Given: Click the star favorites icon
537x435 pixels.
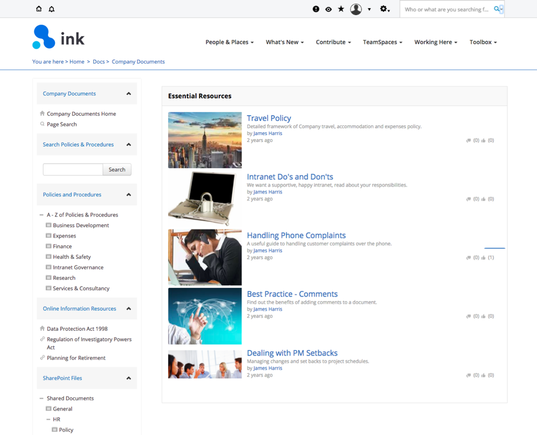Looking at the screenshot, I should (341, 9).
